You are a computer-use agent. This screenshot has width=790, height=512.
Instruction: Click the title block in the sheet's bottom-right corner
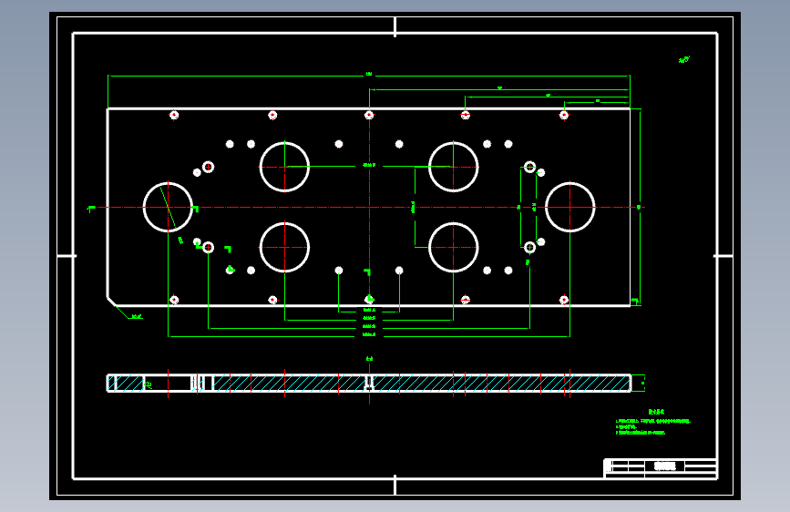tap(661, 468)
